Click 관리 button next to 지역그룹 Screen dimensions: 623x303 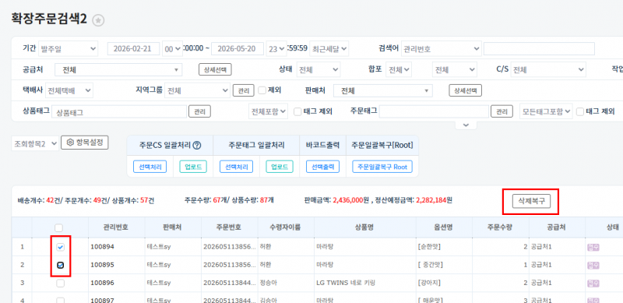click(x=243, y=90)
